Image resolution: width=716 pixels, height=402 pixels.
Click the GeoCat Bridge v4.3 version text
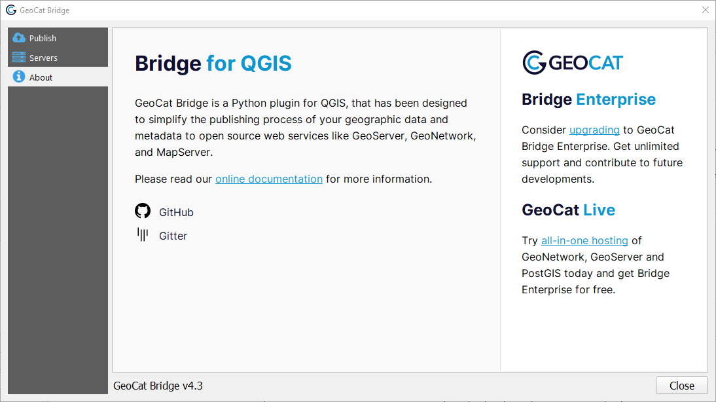[x=158, y=386]
